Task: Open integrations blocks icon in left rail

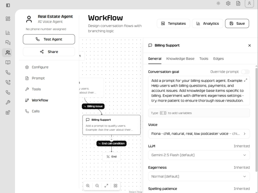Action: click(8, 112)
